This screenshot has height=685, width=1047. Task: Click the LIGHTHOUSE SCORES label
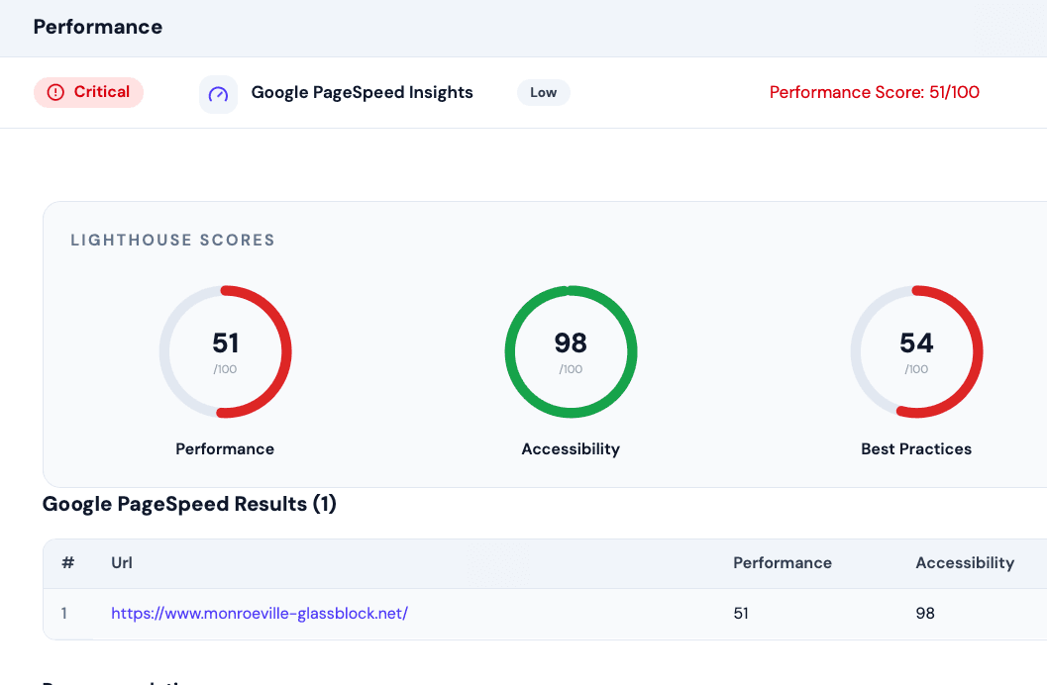click(x=173, y=241)
